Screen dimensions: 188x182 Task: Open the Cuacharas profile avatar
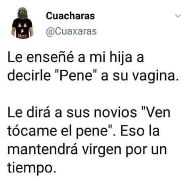[22, 23]
